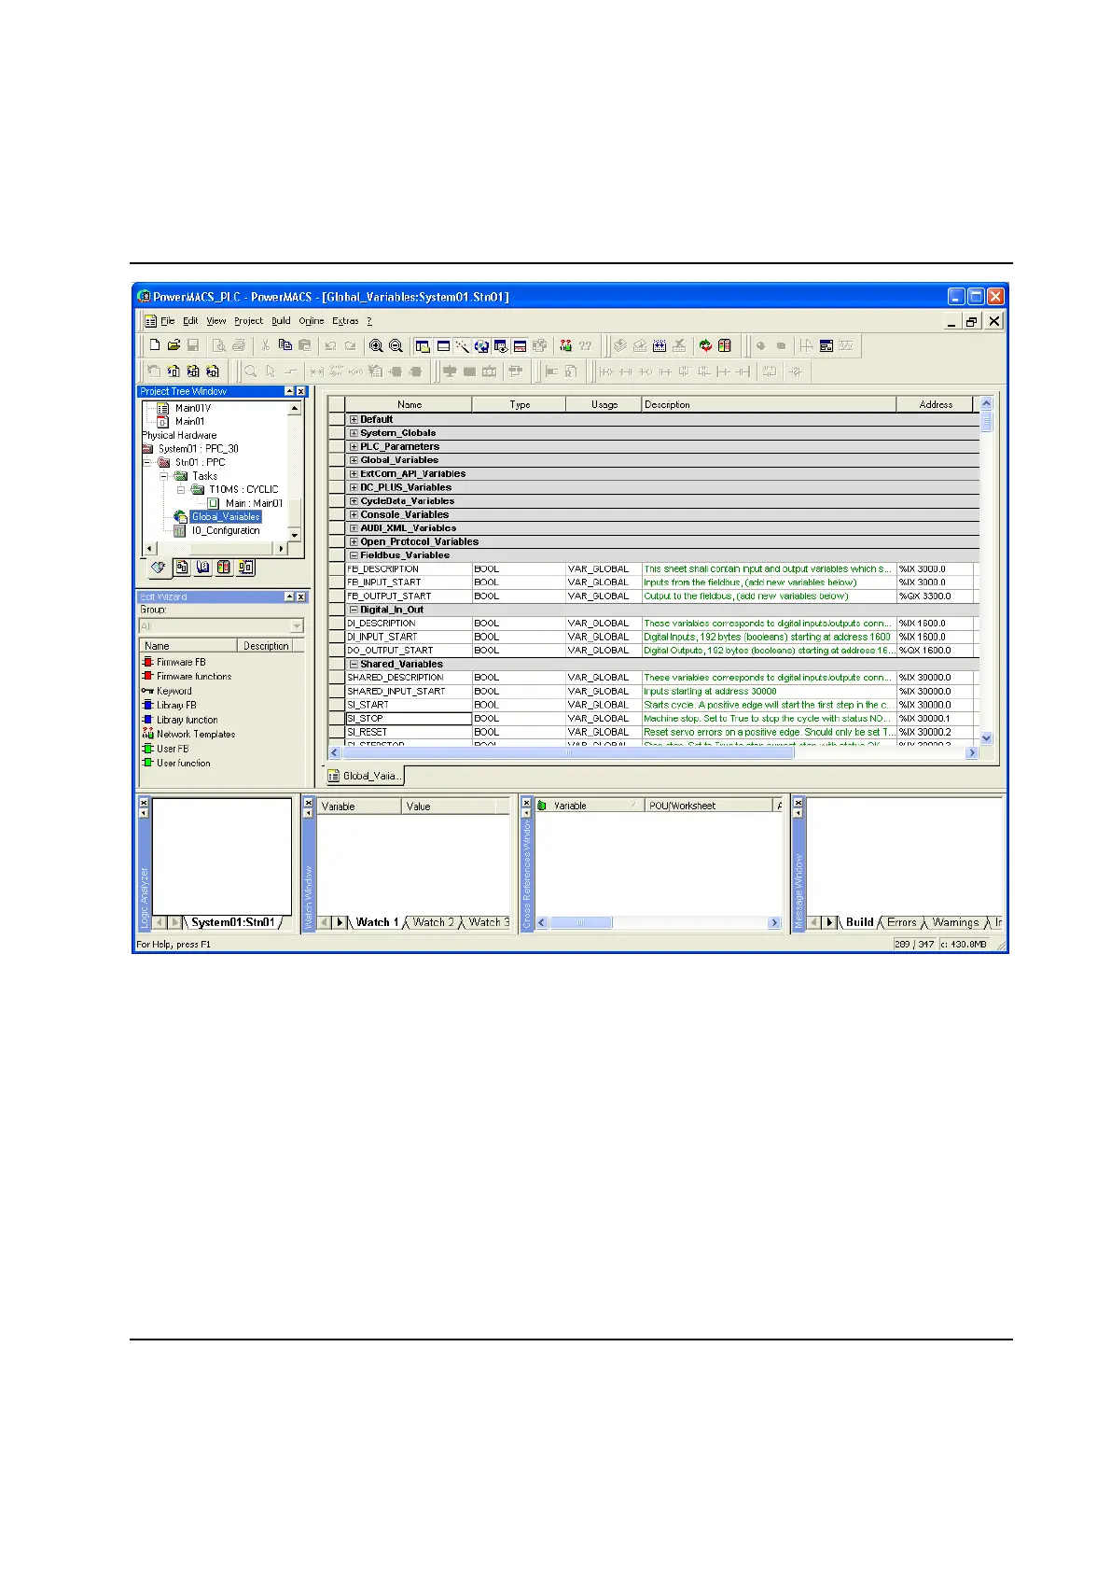This screenshot has width=1111, height=1571.
Task: Click the Open project folder icon
Action: 174,345
